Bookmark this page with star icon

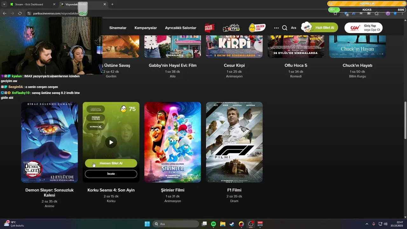tap(335, 14)
